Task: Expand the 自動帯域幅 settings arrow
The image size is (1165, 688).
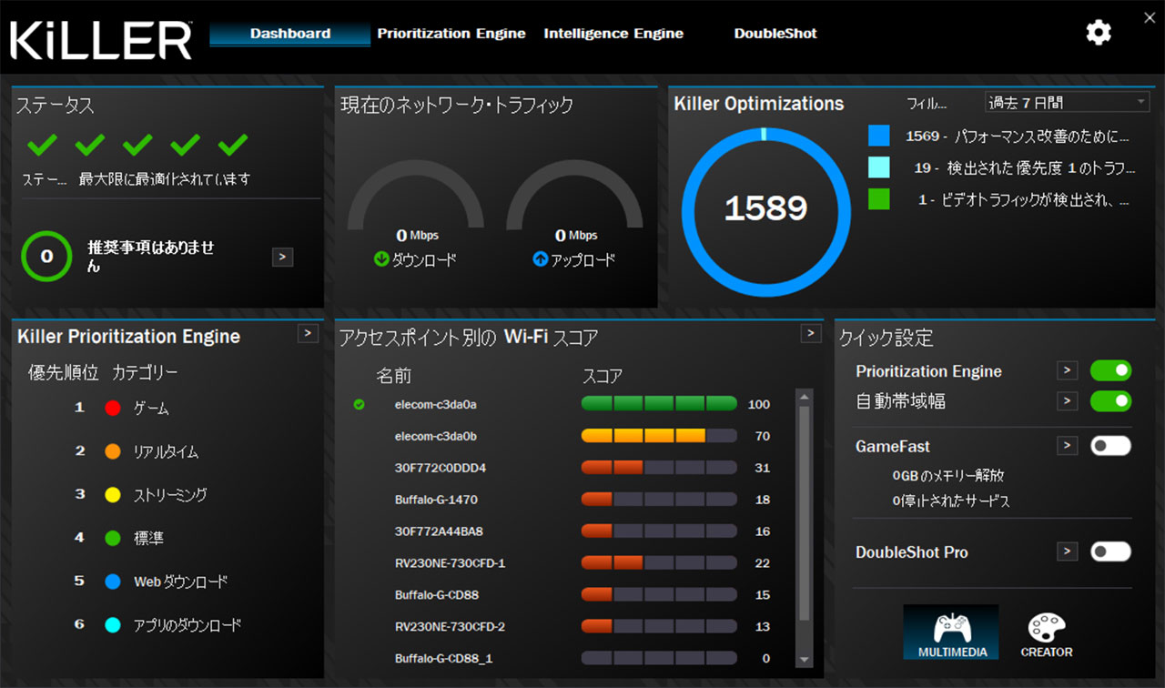Action: [1067, 400]
